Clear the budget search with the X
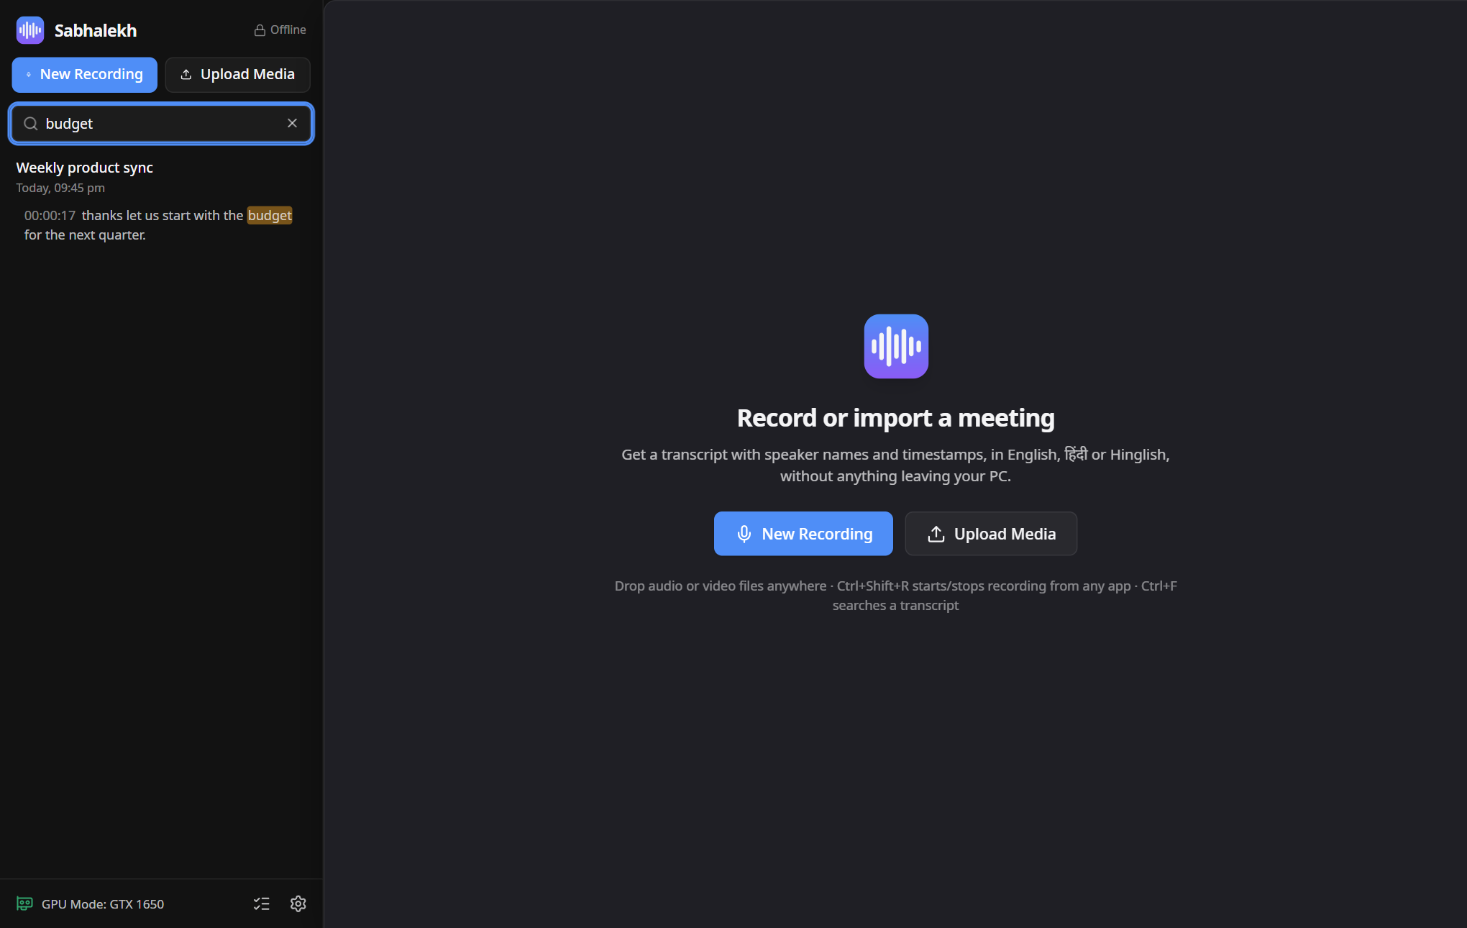The image size is (1467, 928). pyautogui.click(x=293, y=123)
